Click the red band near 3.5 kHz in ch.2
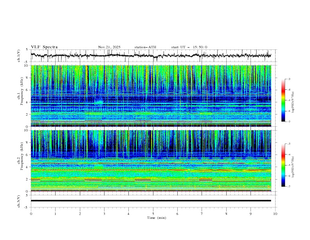Viewport: 310px width, 240px height. [151, 170]
